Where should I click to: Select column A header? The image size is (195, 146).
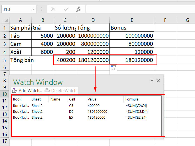point(21,20)
